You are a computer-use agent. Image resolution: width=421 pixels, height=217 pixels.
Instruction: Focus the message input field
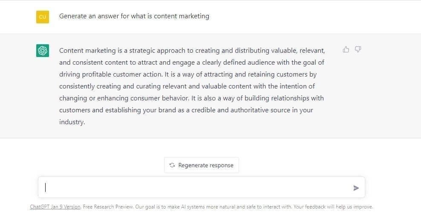tap(196, 188)
